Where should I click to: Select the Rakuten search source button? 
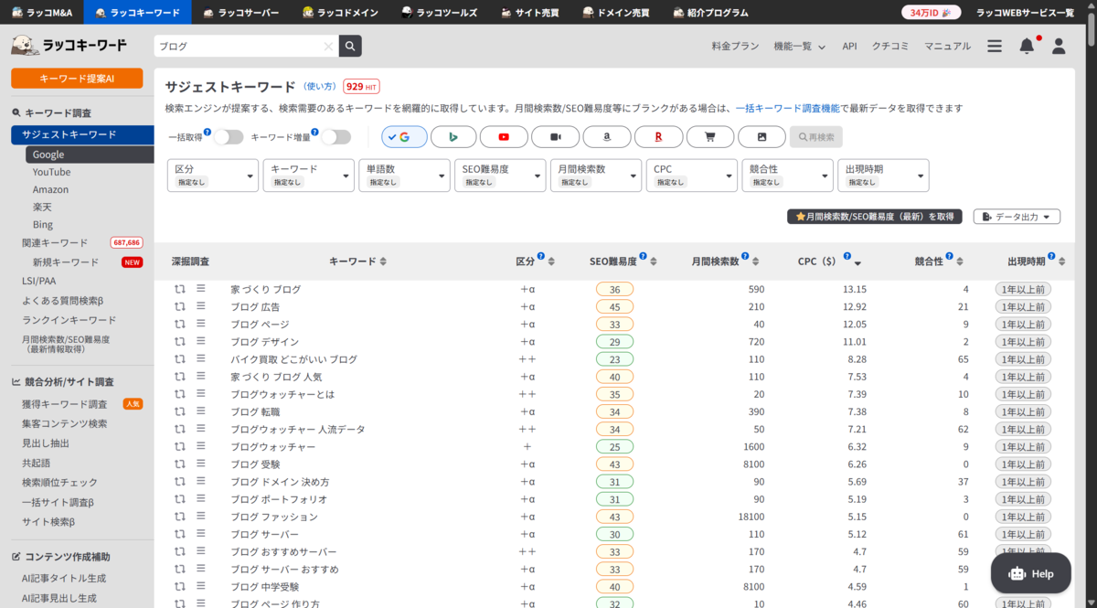point(658,137)
